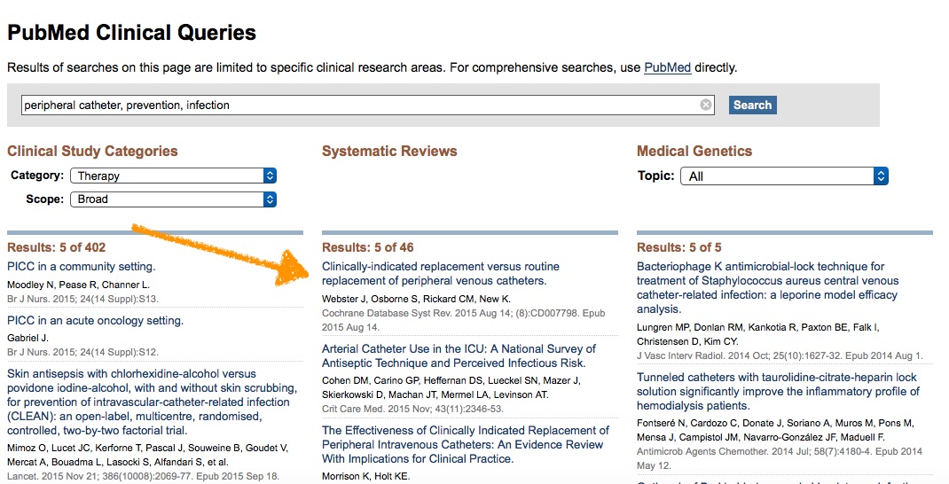Open "PICC in a community setting" article
The height and width of the screenshot is (484, 949).
coord(82,267)
